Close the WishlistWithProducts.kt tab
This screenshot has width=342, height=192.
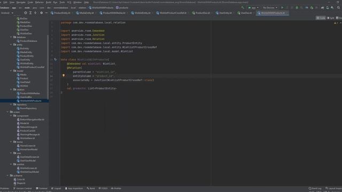click(287, 13)
